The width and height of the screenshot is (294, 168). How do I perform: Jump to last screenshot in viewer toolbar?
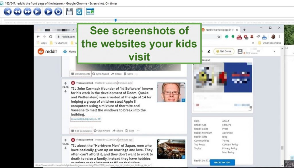[x=37, y=12]
